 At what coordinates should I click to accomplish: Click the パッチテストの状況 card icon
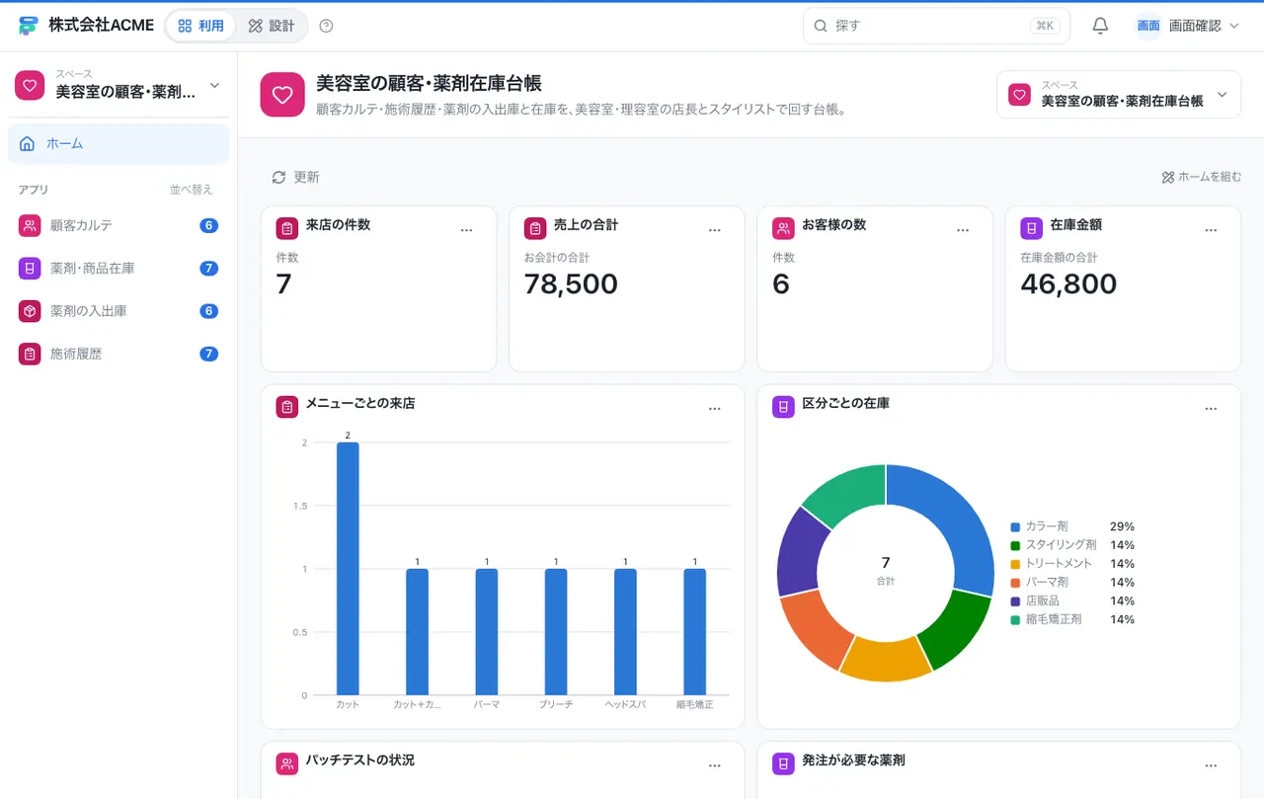click(287, 763)
